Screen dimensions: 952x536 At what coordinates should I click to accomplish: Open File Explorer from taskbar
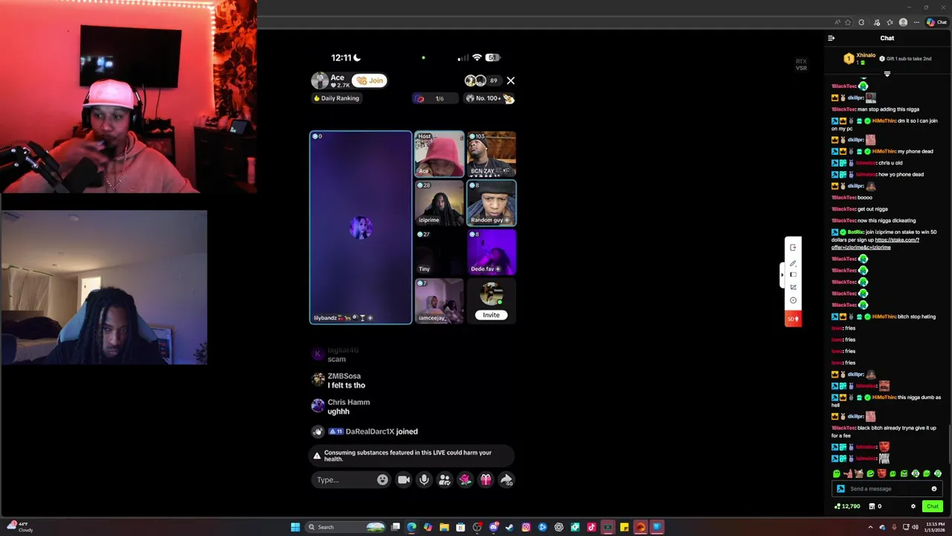click(444, 527)
